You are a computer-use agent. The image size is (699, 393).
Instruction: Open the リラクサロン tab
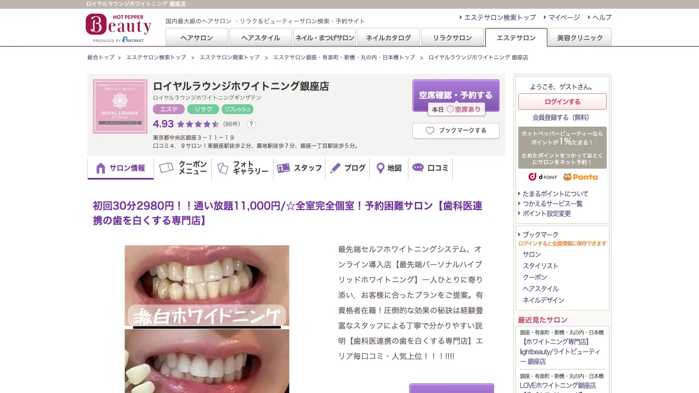click(452, 37)
